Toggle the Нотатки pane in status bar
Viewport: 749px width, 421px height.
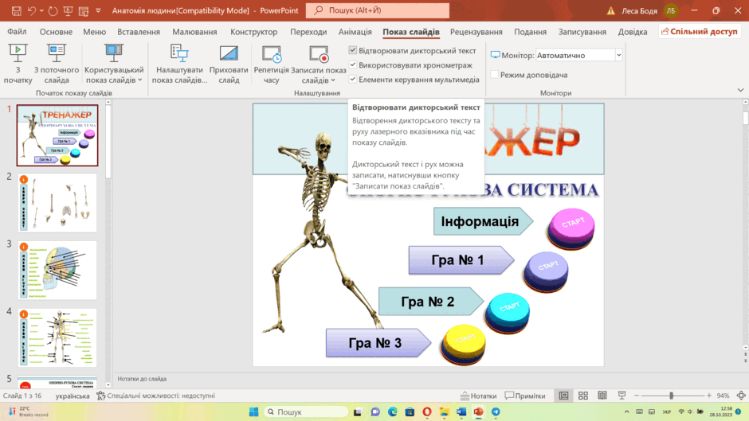click(478, 396)
